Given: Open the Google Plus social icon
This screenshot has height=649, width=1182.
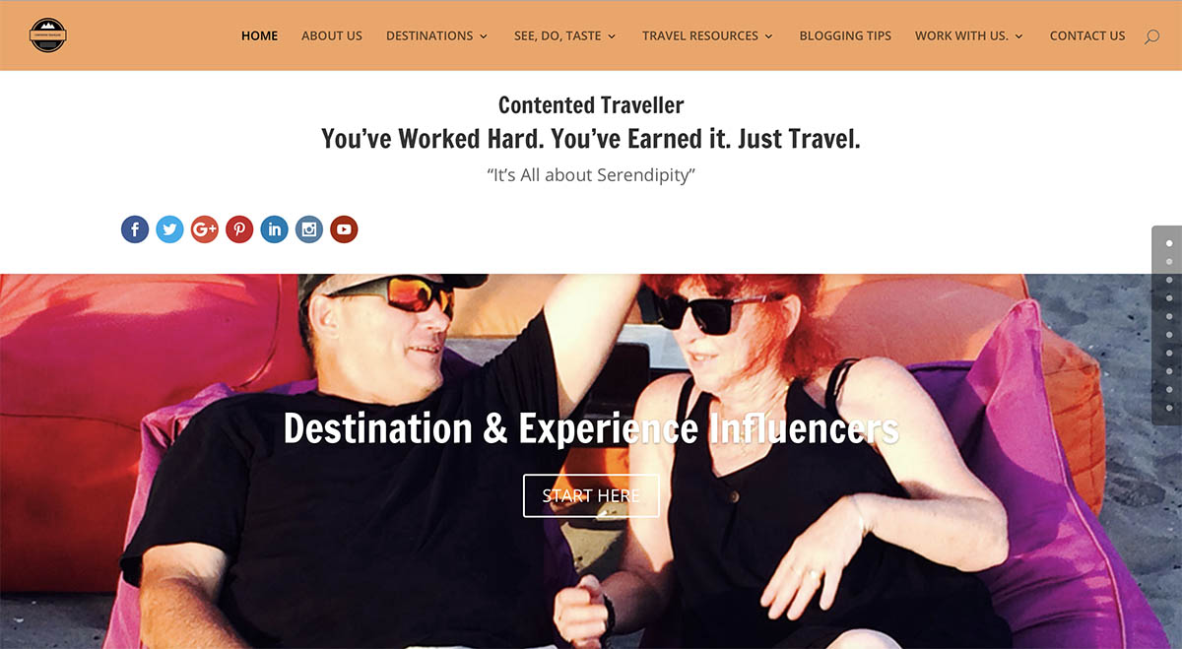Looking at the screenshot, I should point(205,229).
